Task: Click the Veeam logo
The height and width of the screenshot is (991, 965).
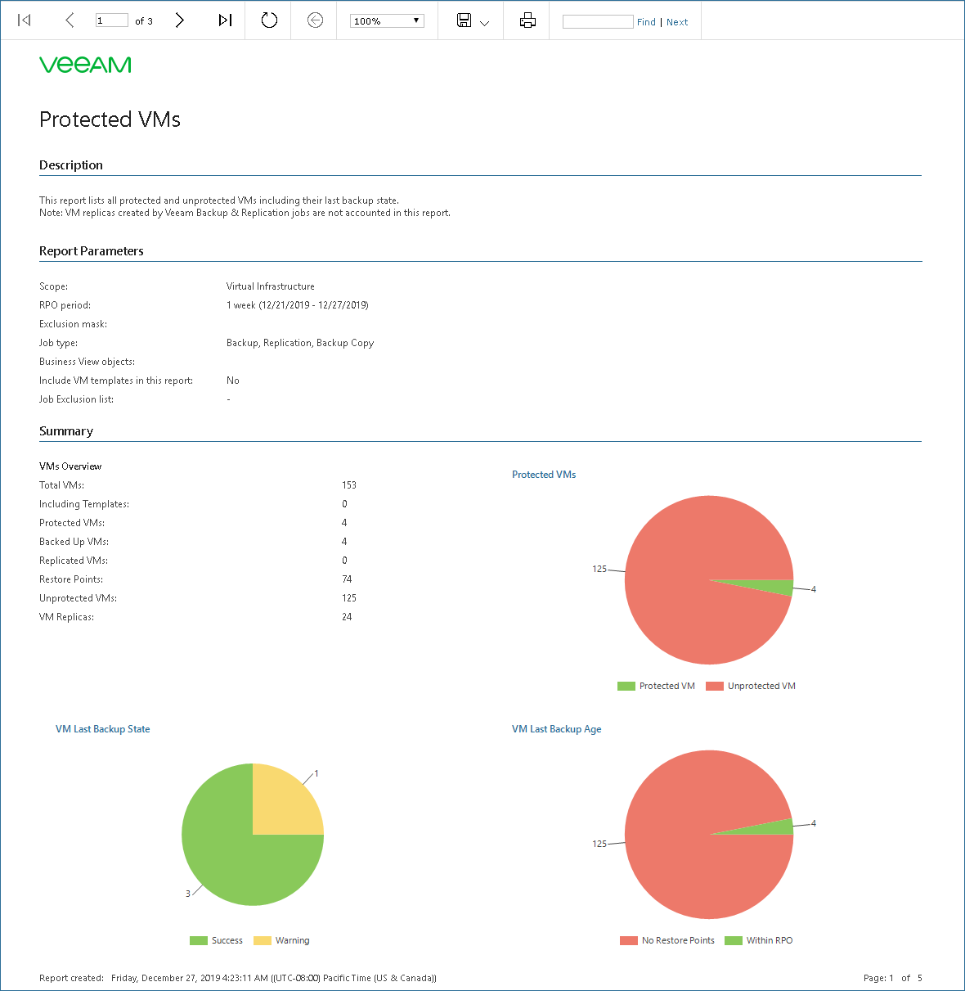Action: point(85,65)
